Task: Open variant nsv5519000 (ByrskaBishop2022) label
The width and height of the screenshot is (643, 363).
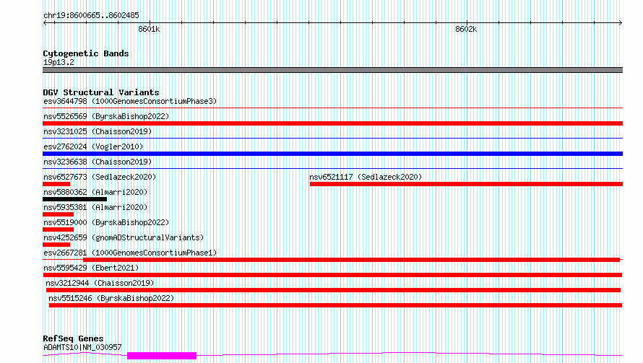Action: pos(106,222)
